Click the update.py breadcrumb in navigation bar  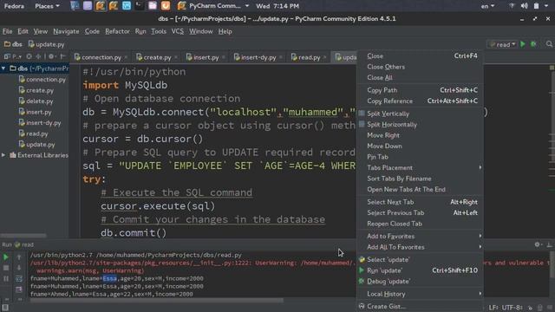click(x=46, y=44)
